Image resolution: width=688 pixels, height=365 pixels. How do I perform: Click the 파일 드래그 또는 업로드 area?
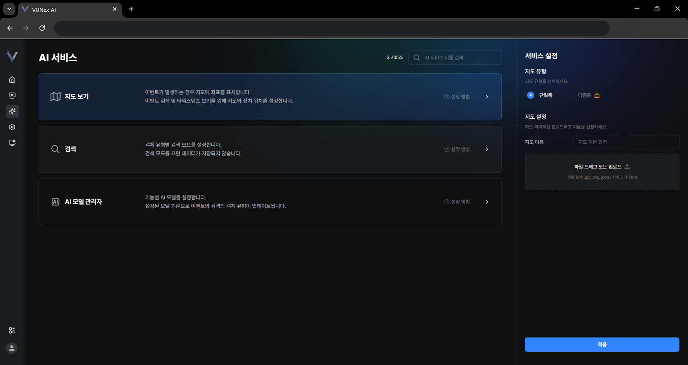[602, 171]
